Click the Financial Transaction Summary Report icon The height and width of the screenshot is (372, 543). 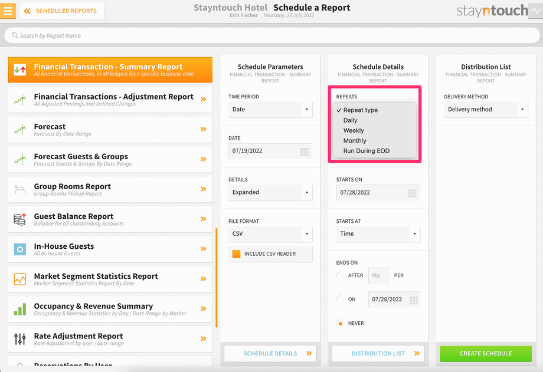coord(19,70)
